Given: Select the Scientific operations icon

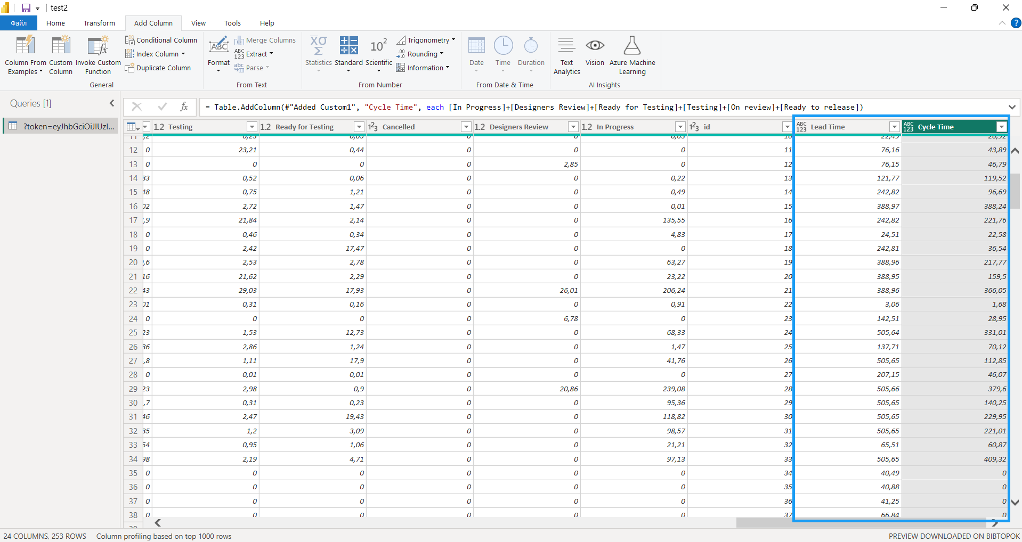Looking at the screenshot, I should [x=378, y=46].
